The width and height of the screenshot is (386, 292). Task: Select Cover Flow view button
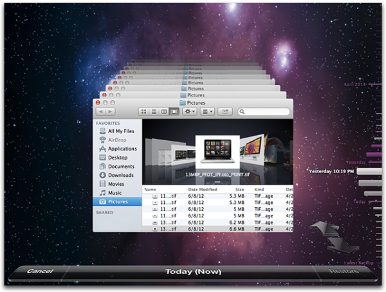(174, 112)
